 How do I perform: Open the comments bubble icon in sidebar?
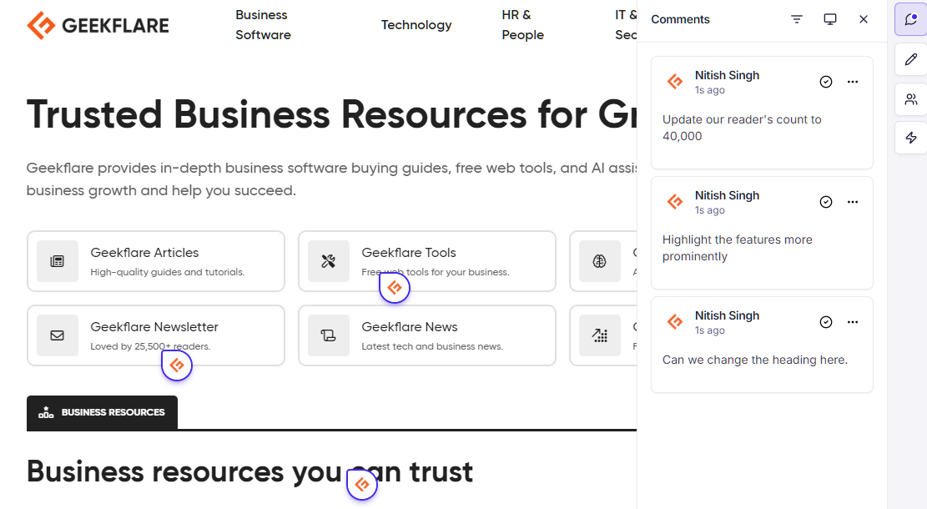pyautogui.click(x=910, y=19)
